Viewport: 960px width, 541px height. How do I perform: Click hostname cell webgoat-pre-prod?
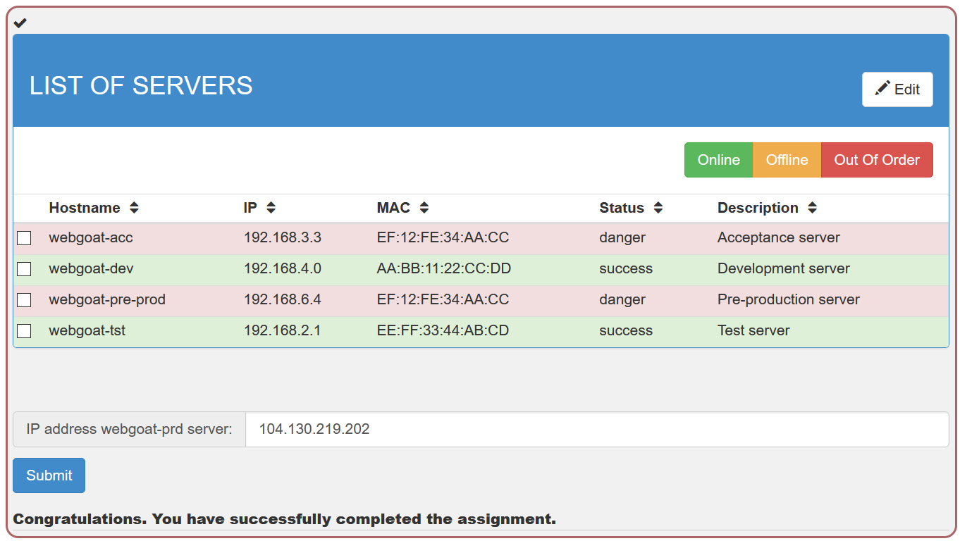107,299
